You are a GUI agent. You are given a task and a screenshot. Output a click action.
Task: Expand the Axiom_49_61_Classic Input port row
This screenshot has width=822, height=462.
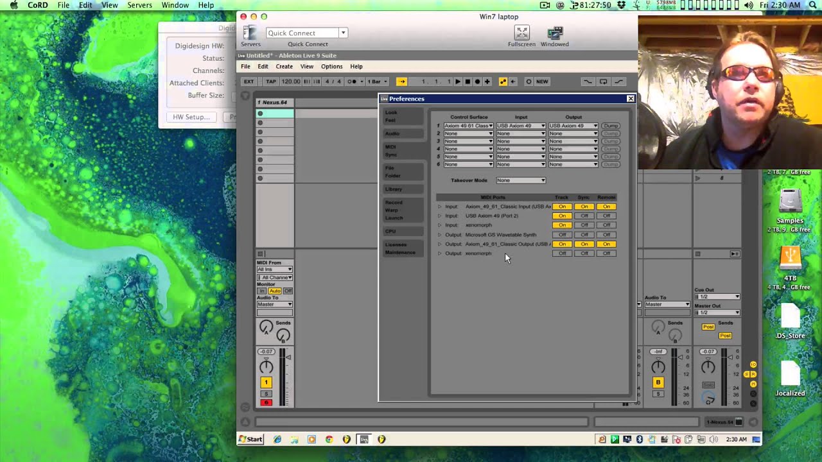(440, 207)
